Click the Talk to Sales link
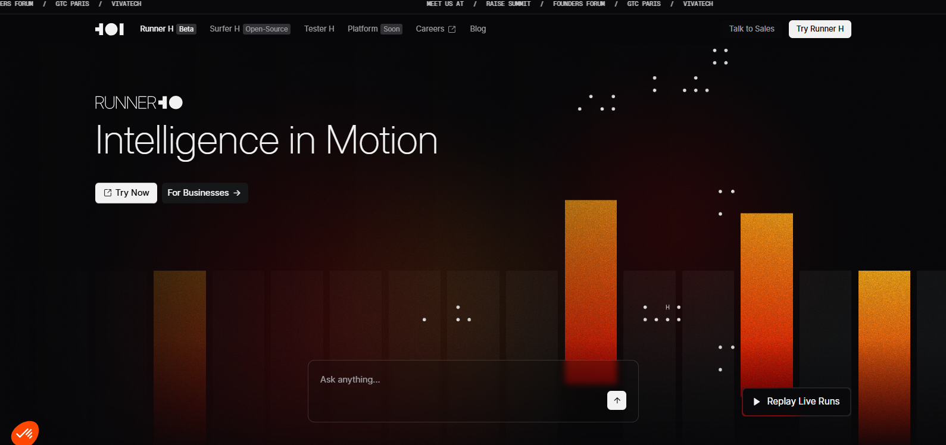Screen dimensions: 946x445 pos(752,29)
